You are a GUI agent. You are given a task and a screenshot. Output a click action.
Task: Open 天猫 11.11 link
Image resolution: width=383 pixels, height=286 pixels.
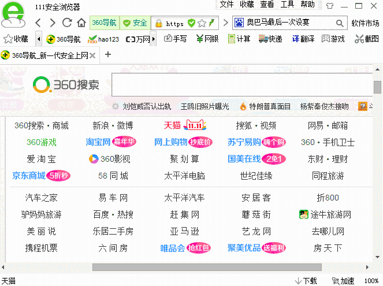tap(185, 125)
